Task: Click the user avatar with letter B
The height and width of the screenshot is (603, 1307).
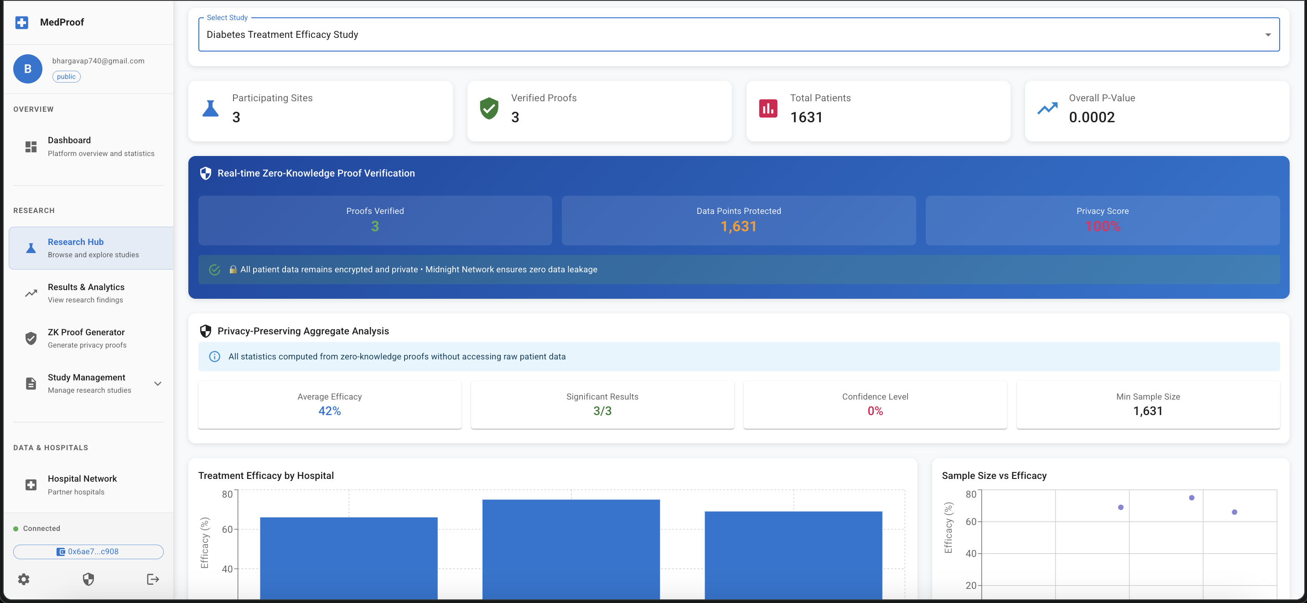Action: pyautogui.click(x=28, y=68)
